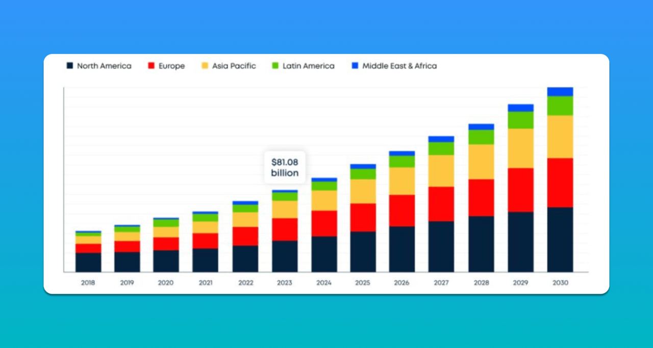This screenshot has width=653, height=348.
Task: Click the Europe segment of 2023 bar
Action: tap(285, 230)
